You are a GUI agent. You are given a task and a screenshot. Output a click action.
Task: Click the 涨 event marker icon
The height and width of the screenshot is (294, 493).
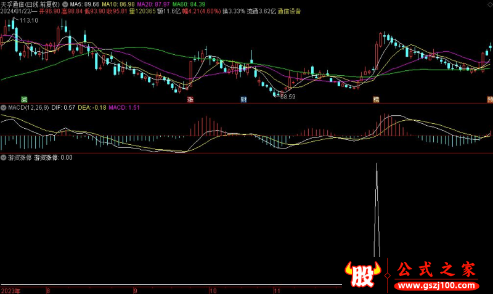coord(190,99)
